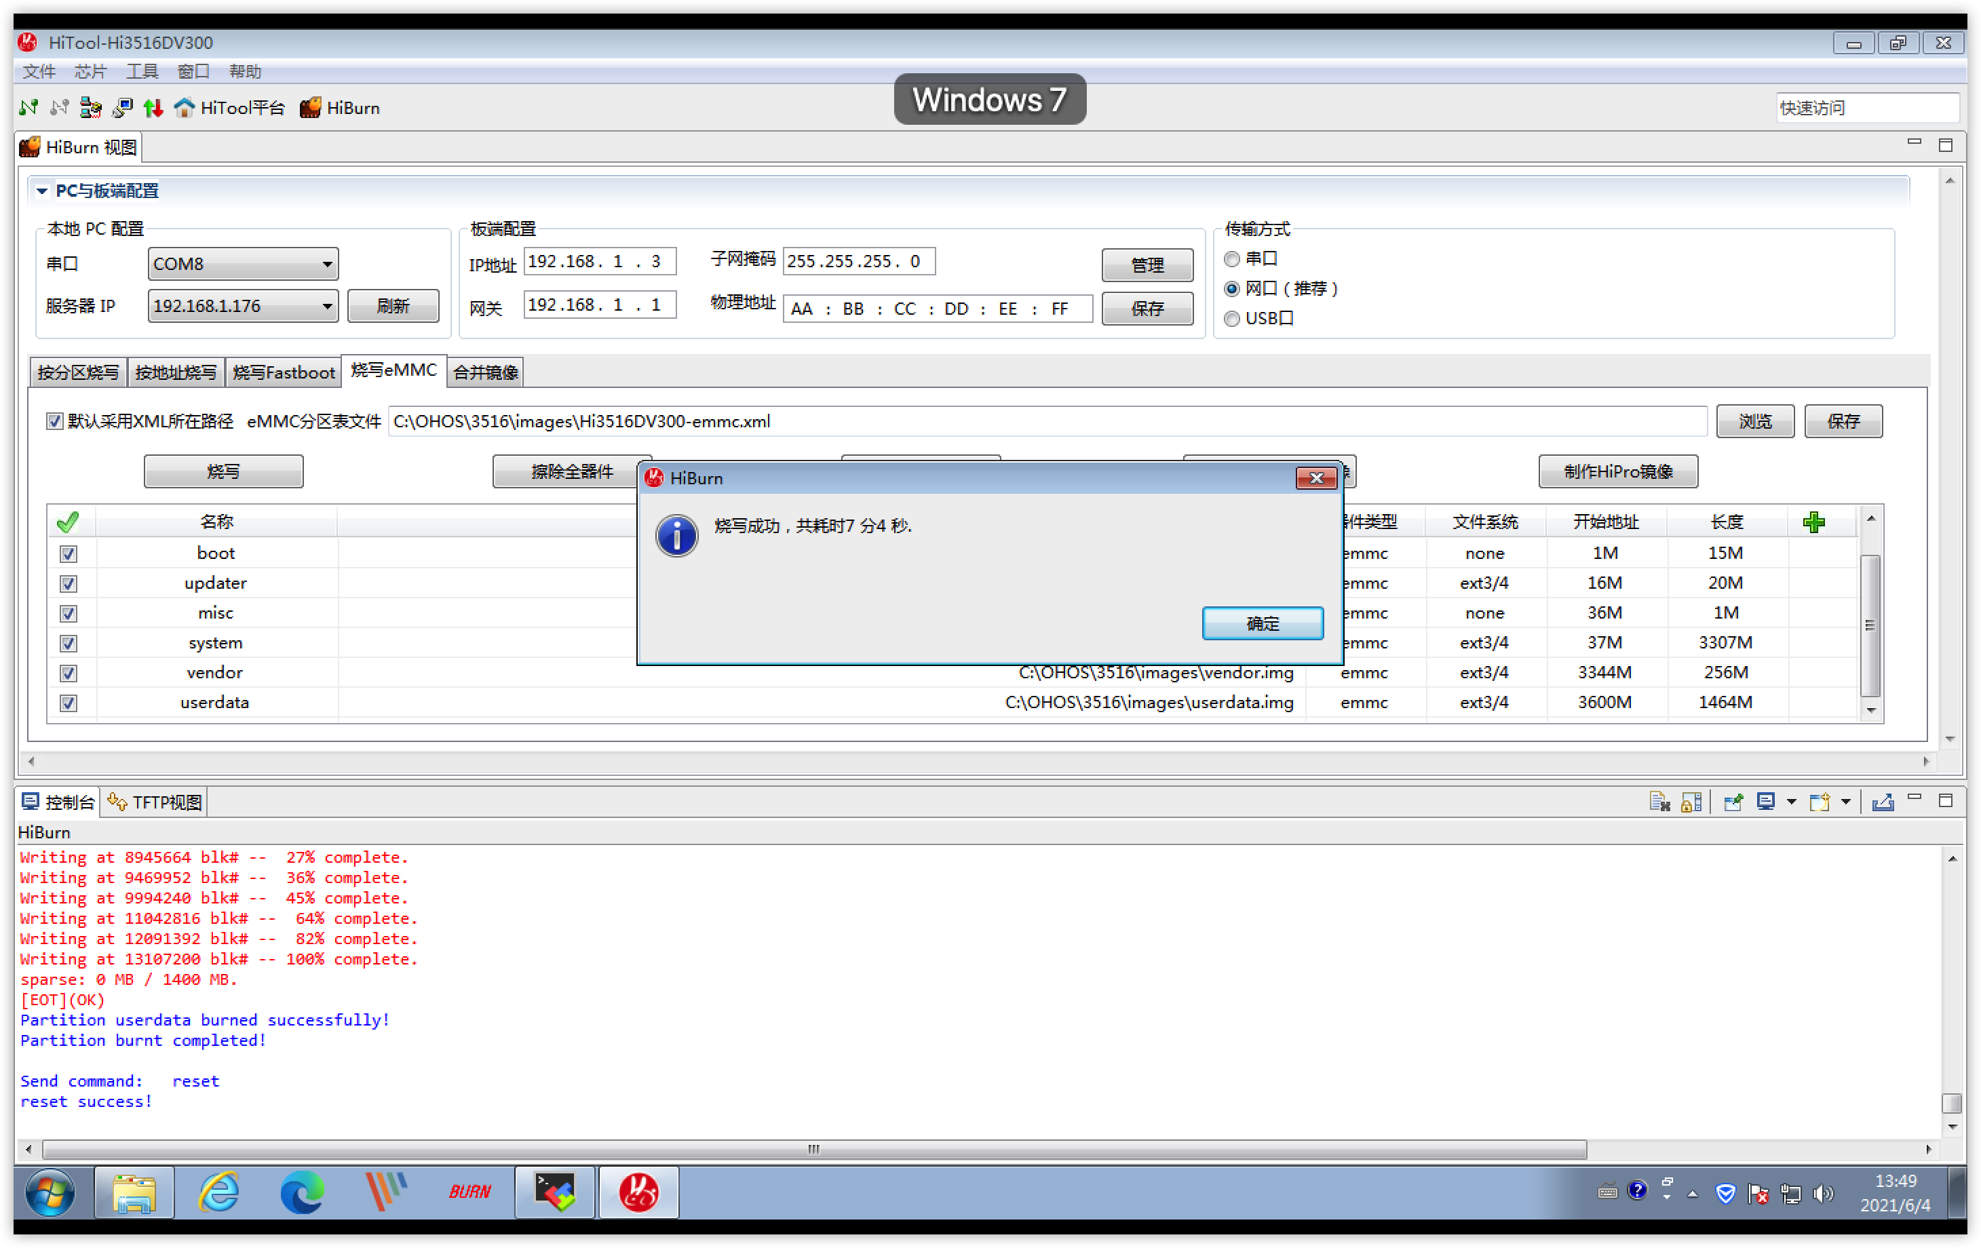Screen dimensions: 1981x1248
Task: Uncheck the vendor partition checkbox
Action: (x=69, y=673)
